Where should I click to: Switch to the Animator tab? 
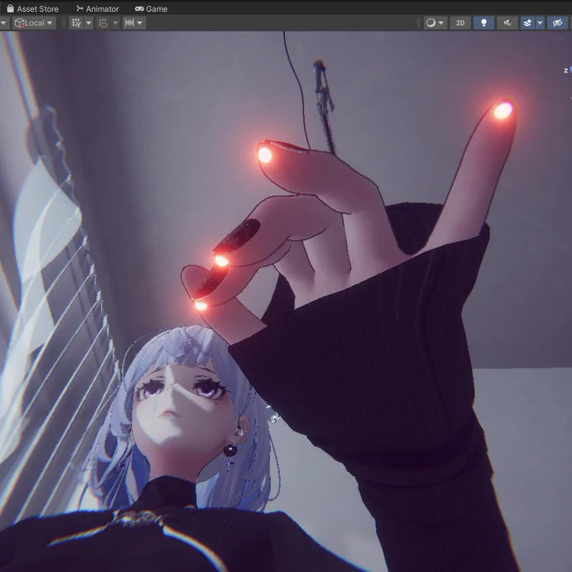[98, 8]
